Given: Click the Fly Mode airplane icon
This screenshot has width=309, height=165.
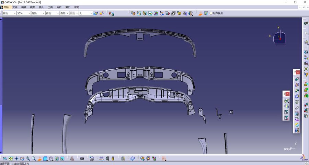Looking at the screenshot, I should 5,158.
